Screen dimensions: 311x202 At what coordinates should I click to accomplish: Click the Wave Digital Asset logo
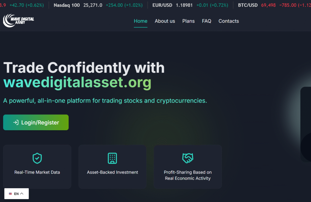(x=18, y=21)
